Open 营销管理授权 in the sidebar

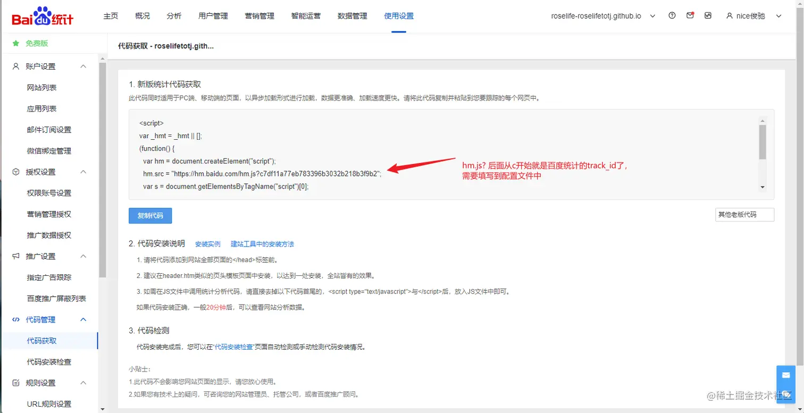[x=49, y=214]
